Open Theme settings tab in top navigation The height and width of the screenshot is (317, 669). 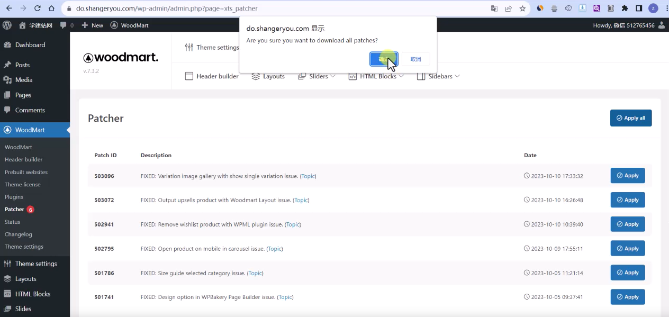click(x=212, y=48)
